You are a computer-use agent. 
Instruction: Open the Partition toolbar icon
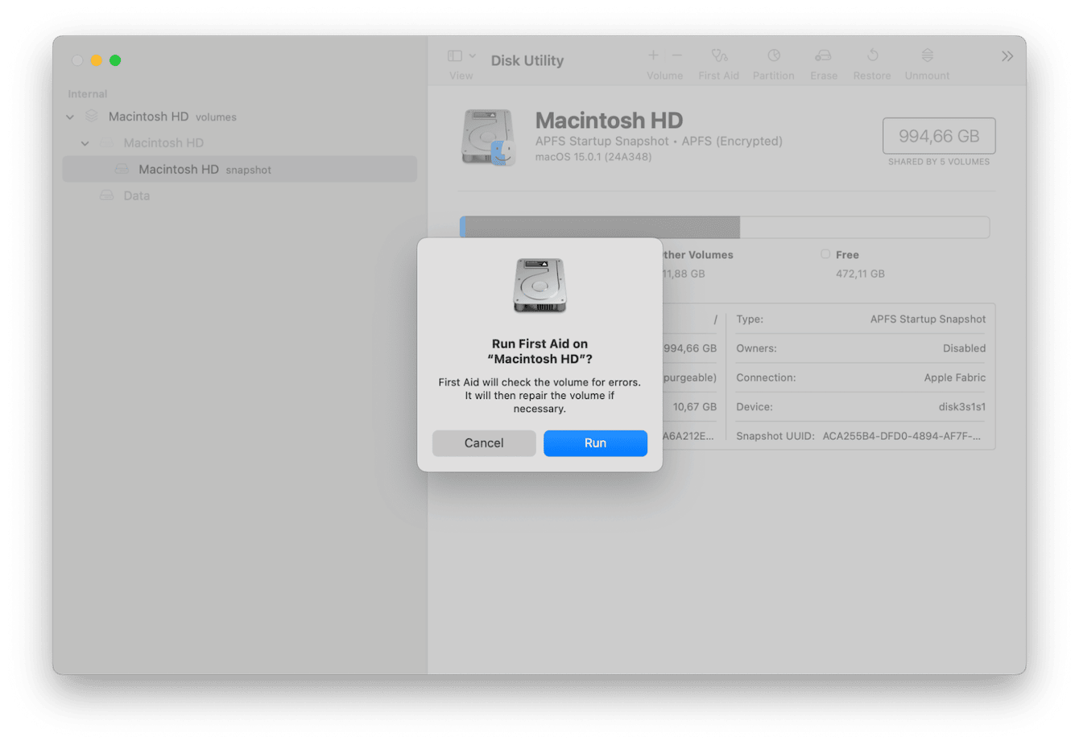(774, 56)
